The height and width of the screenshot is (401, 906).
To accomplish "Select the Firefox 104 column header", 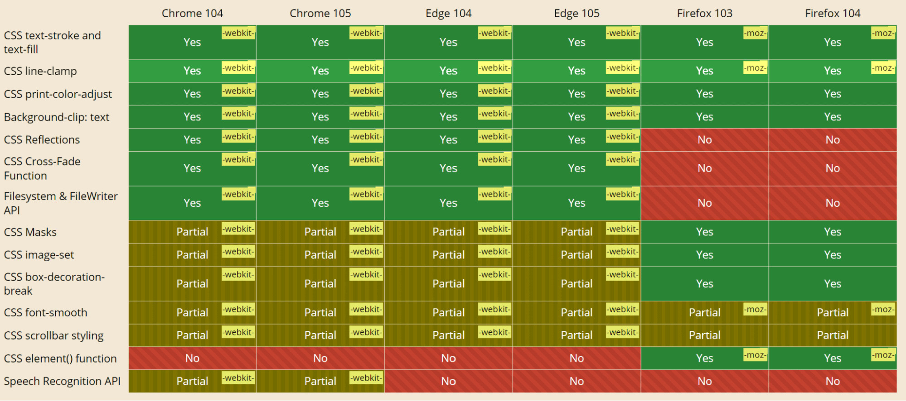I will 833,13.
